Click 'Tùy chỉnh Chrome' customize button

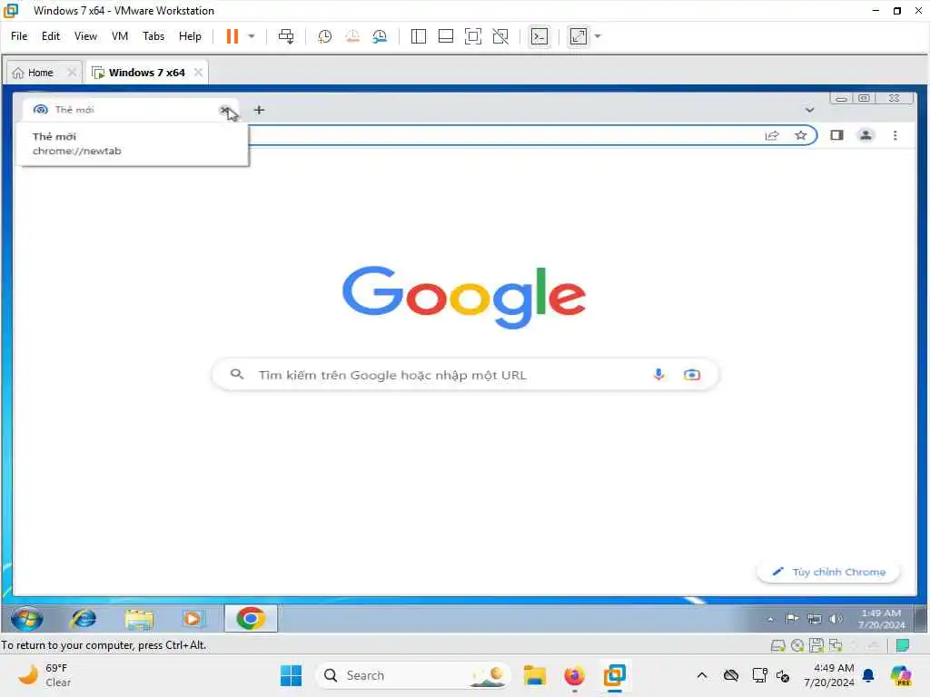coord(828,572)
